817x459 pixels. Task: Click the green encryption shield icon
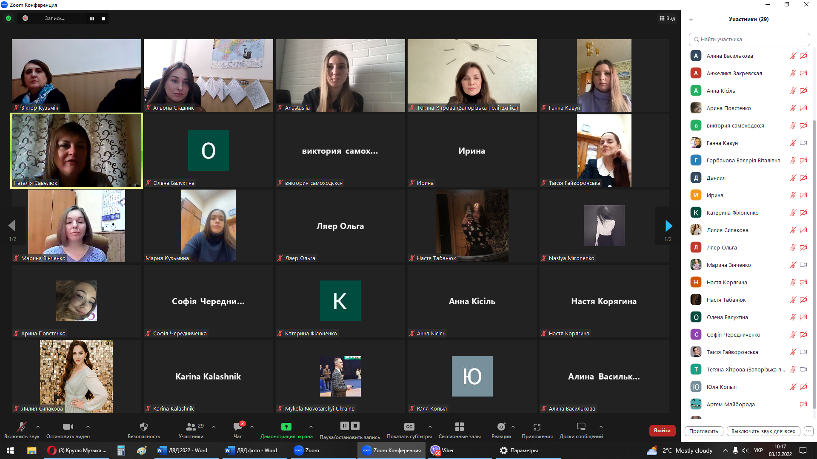coord(9,18)
